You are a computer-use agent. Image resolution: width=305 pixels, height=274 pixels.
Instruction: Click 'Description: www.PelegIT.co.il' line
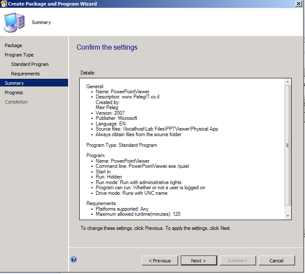coord(127,97)
